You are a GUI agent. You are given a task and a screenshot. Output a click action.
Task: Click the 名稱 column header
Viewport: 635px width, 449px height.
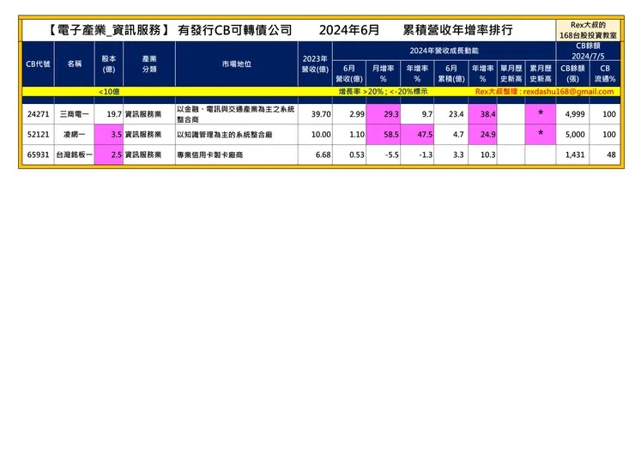tap(75, 64)
